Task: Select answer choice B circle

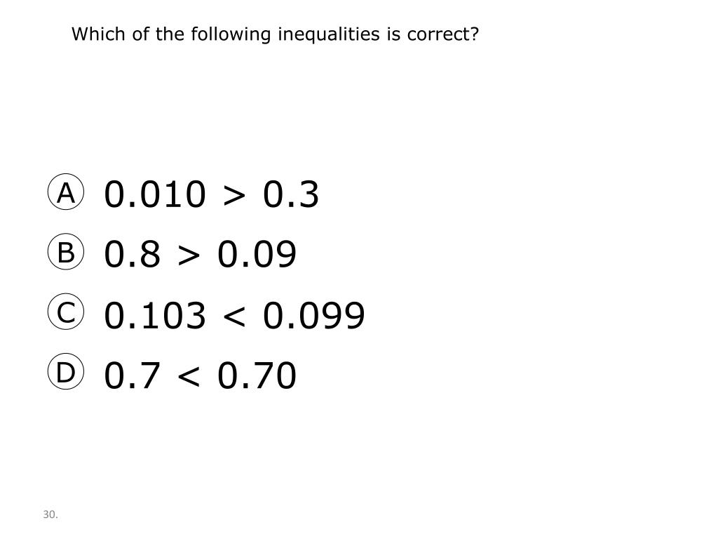Action: click(x=66, y=252)
